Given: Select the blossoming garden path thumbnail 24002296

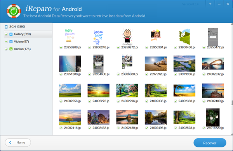Looking at the screenshot, I should 127,91.
